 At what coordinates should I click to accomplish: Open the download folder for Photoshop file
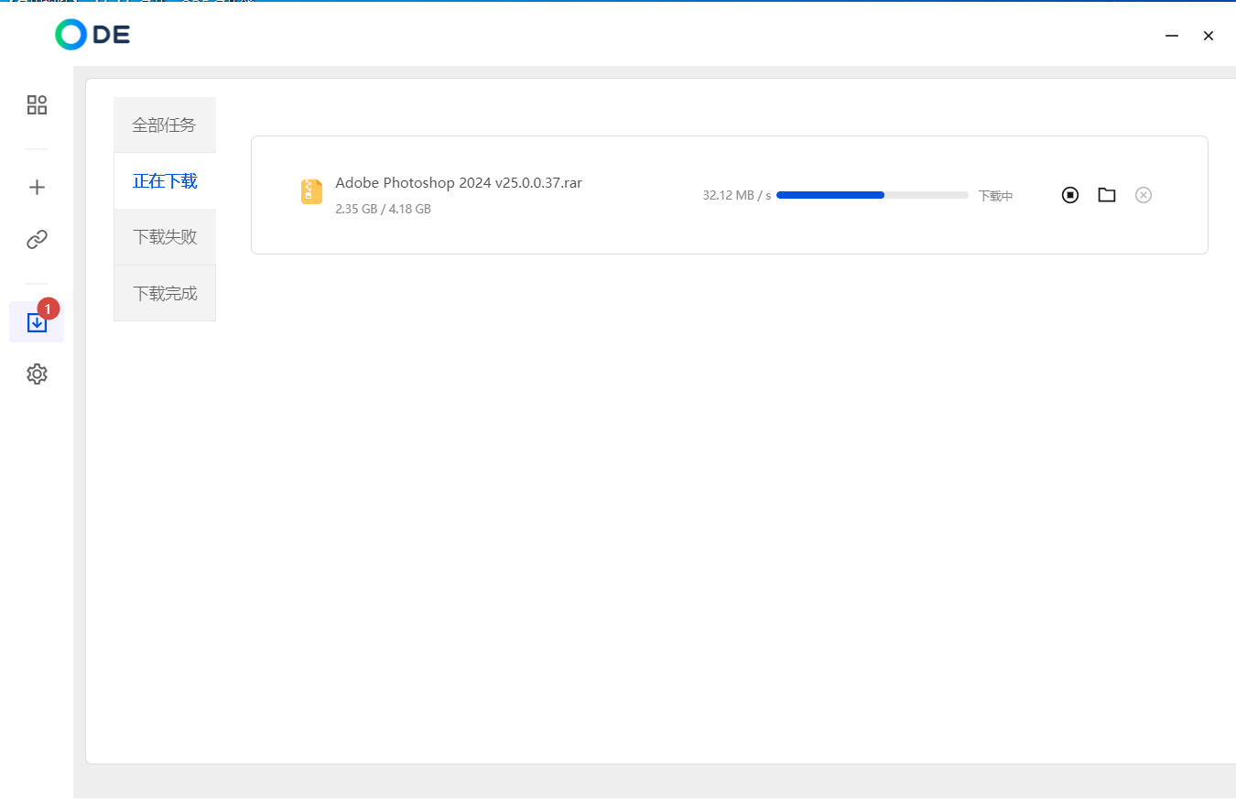(x=1107, y=195)
